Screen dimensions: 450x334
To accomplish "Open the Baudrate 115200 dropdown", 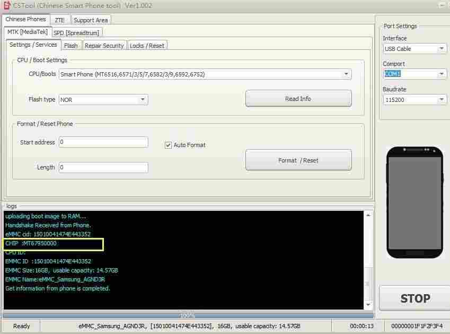I will tap(414, 100).
